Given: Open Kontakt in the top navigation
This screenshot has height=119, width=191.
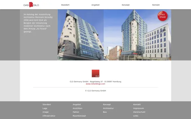Looking at the screenshot, I should point(156,5).
